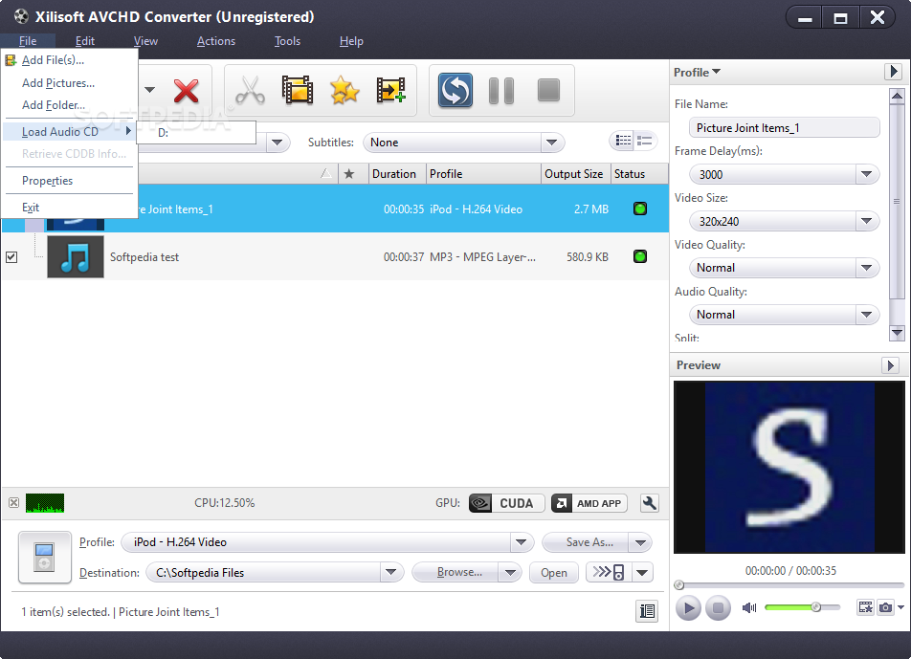Select Load Audio CD submenu

pos(69,132)
